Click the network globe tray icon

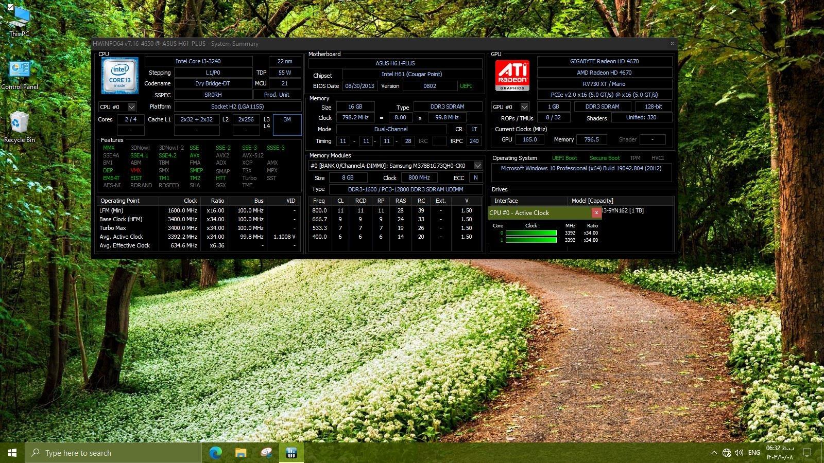coord(726,453)
